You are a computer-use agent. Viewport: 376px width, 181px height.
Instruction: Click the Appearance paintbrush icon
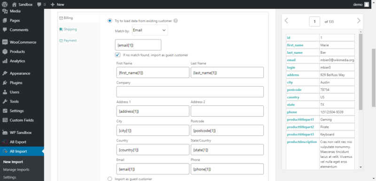pos(5,73)
